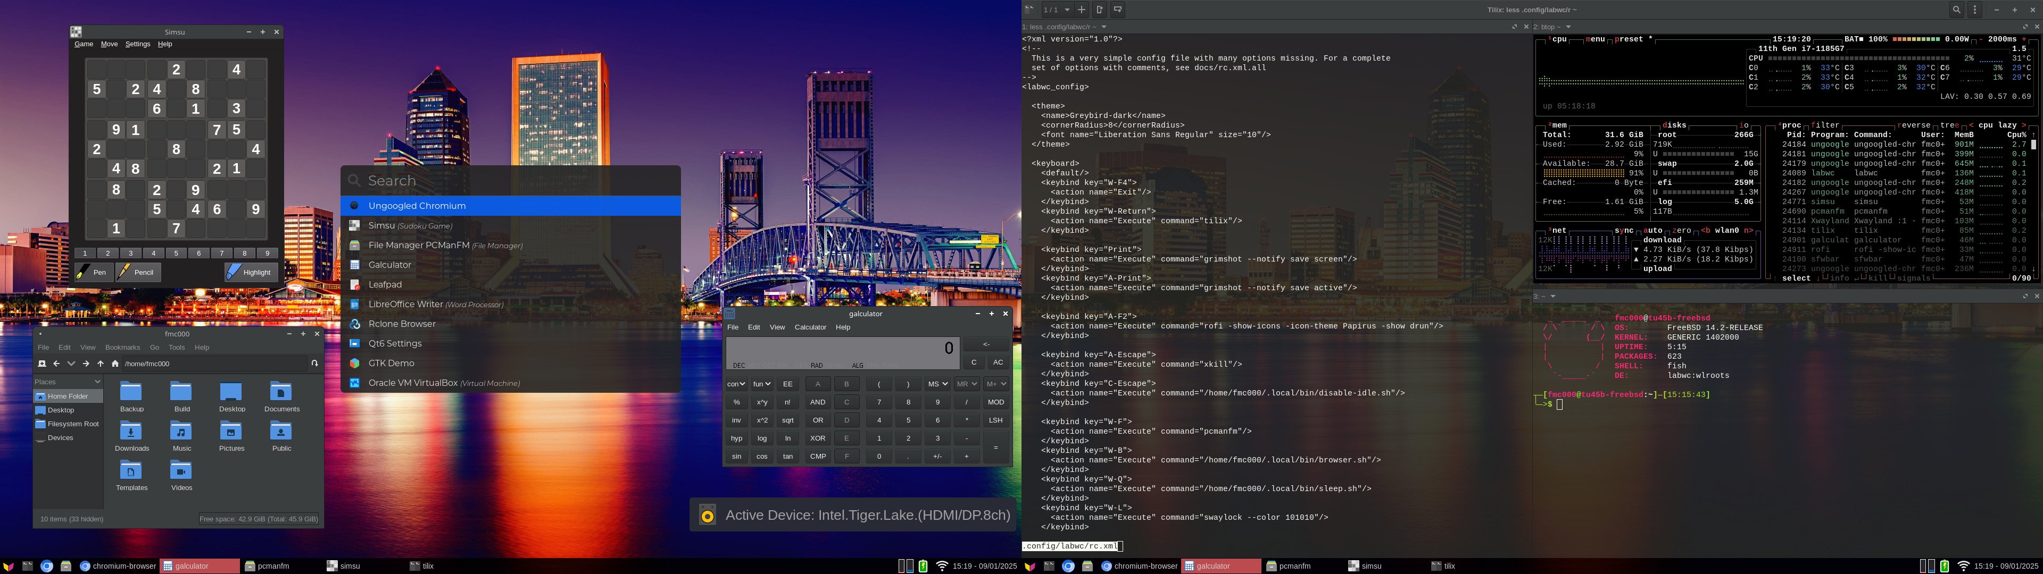Select Filesystem Root in Places sidebar
Image resolution: width=2043 pixels, height=574 pixels.
click(x=68, y=424)
